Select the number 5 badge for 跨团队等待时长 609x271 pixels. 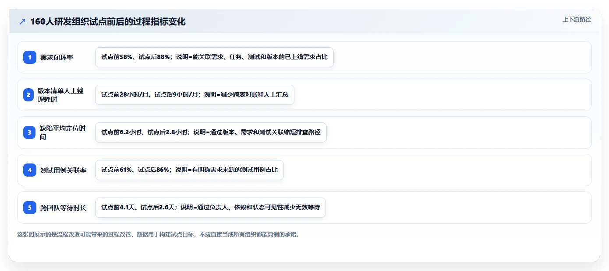[x=30, y=208]
